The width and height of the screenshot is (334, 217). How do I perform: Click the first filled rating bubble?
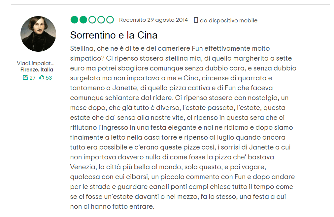tap(75, 20)
